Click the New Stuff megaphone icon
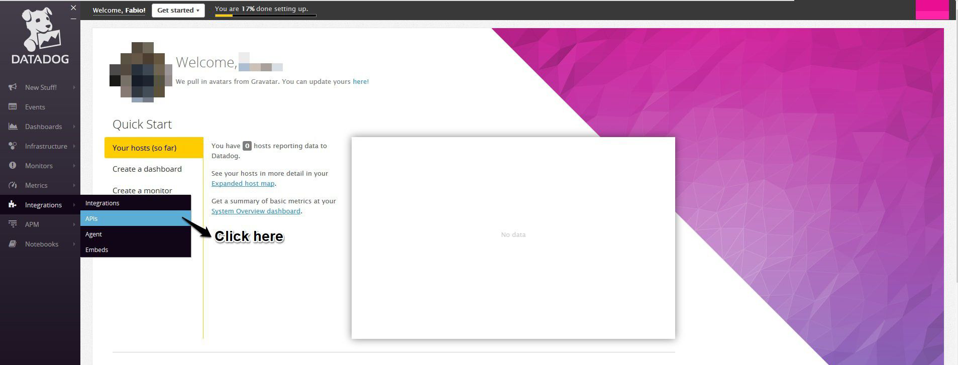Image resolution: width=958 pixels, height=365 pixels. [13, 87]
